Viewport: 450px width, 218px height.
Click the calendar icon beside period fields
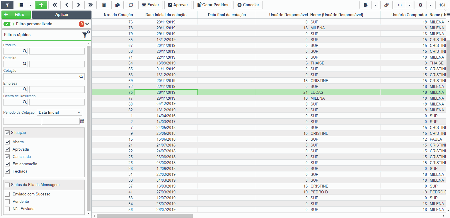[82, 121]
